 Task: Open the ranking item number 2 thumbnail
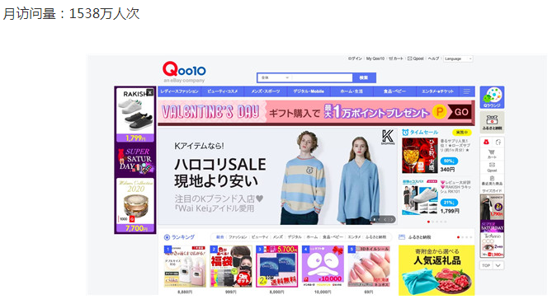[x=231, y=266]
